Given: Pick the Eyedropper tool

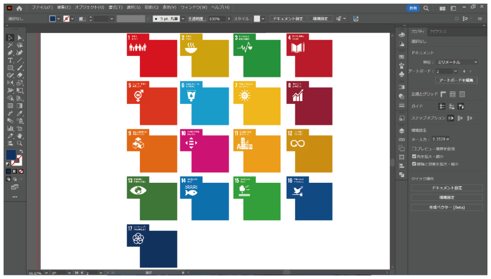Looking at the screenshot, I should [20, 113].
